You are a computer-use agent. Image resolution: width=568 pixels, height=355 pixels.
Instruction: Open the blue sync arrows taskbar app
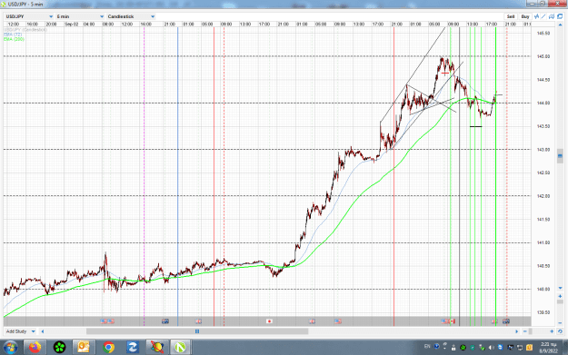tap(133, 348)
